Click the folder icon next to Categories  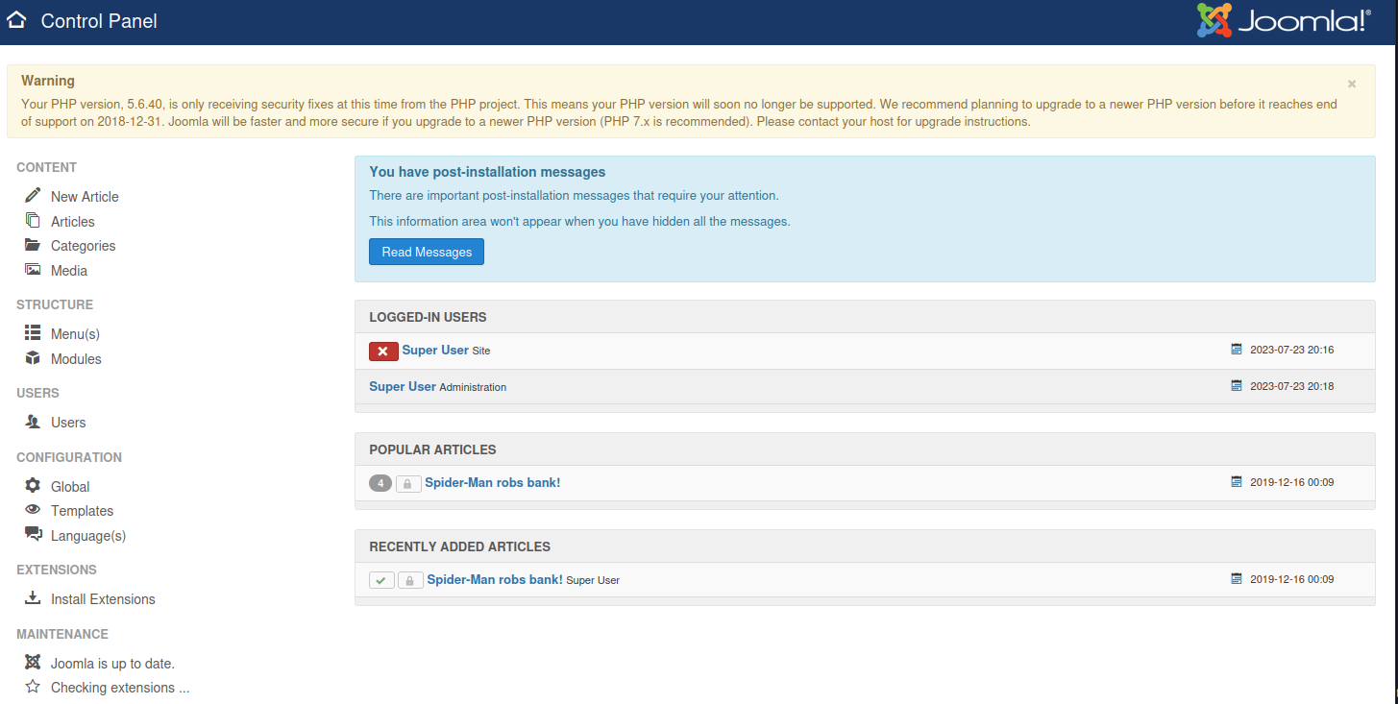33,245
